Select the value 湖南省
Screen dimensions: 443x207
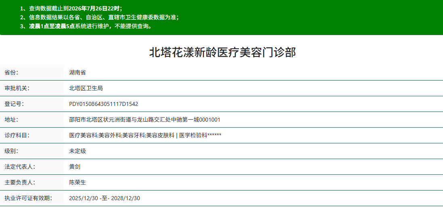tap(78, 72)
